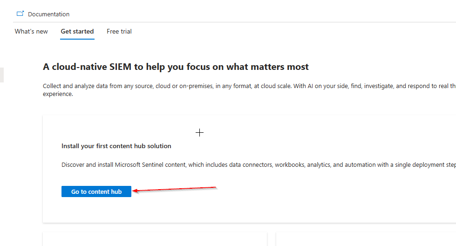Screen dimensions: 456x246
Task: Click the red arrow annotation's arrowhead
Action: (135, 191)
